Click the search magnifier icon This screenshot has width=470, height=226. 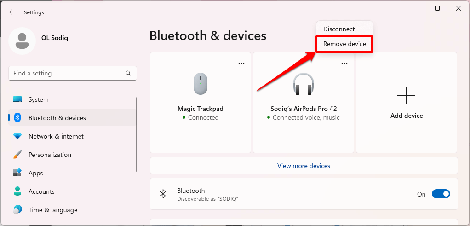[128, 73]
